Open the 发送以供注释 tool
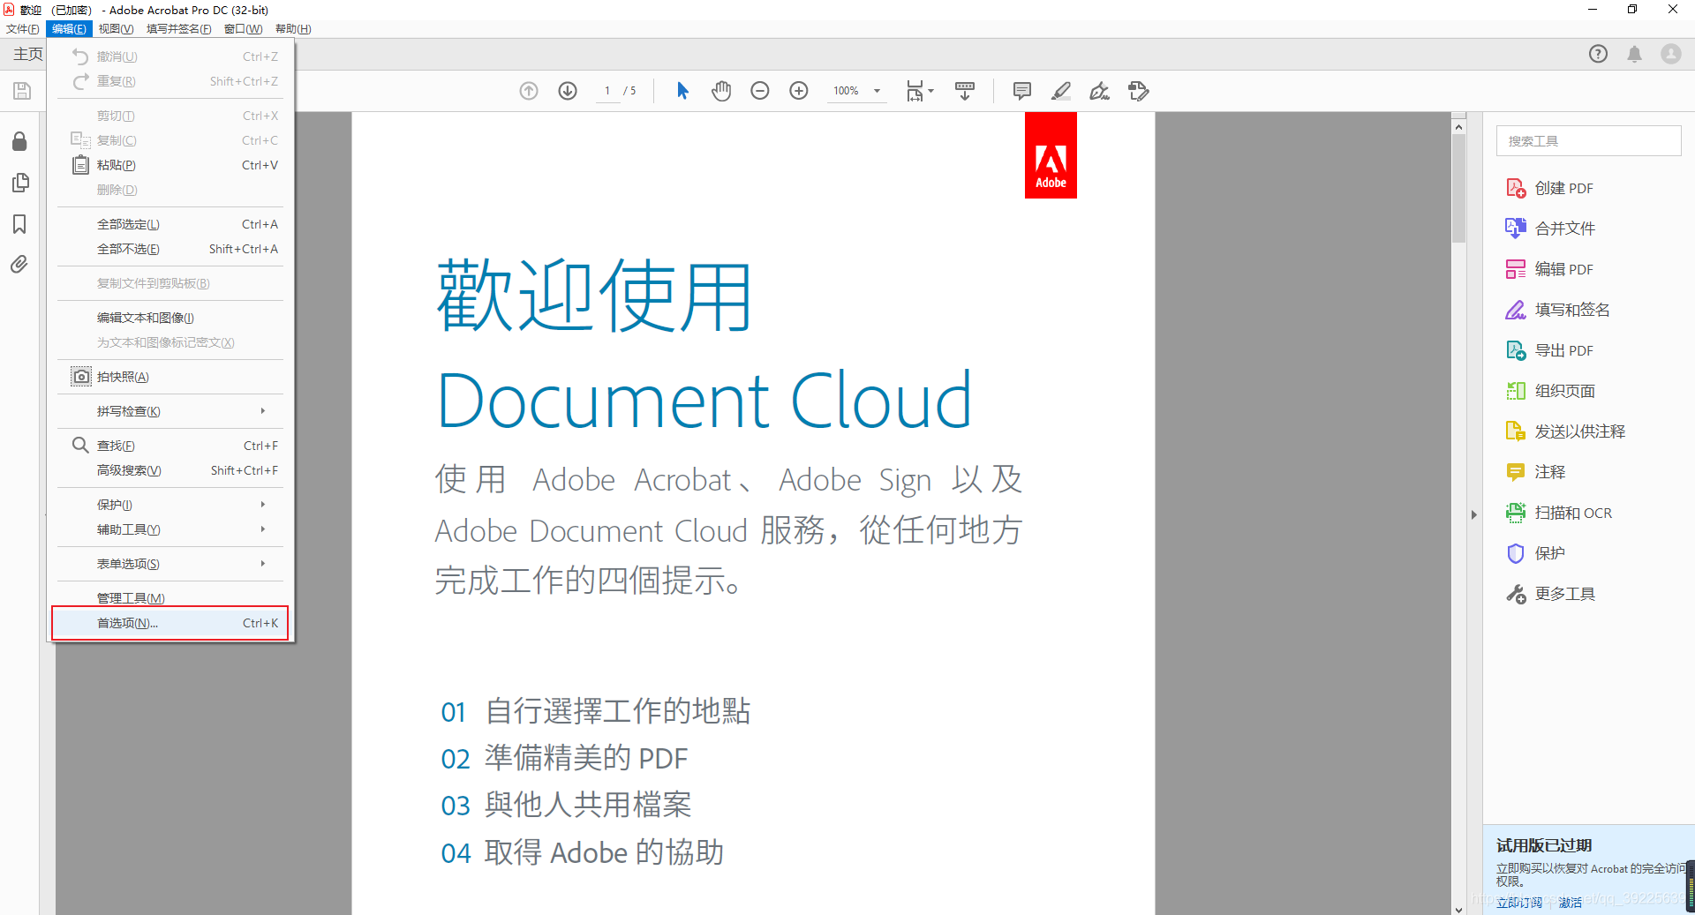Screen dimensions: 1695x915 [1565, 431]
